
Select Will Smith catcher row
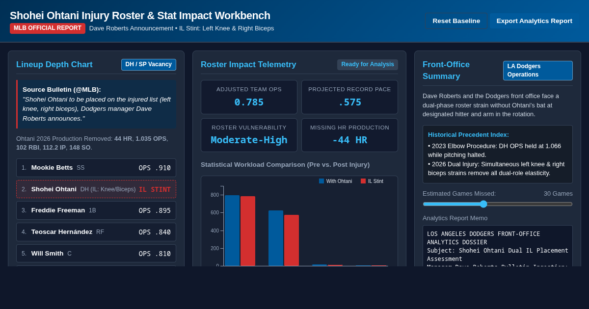click(96, 254)
